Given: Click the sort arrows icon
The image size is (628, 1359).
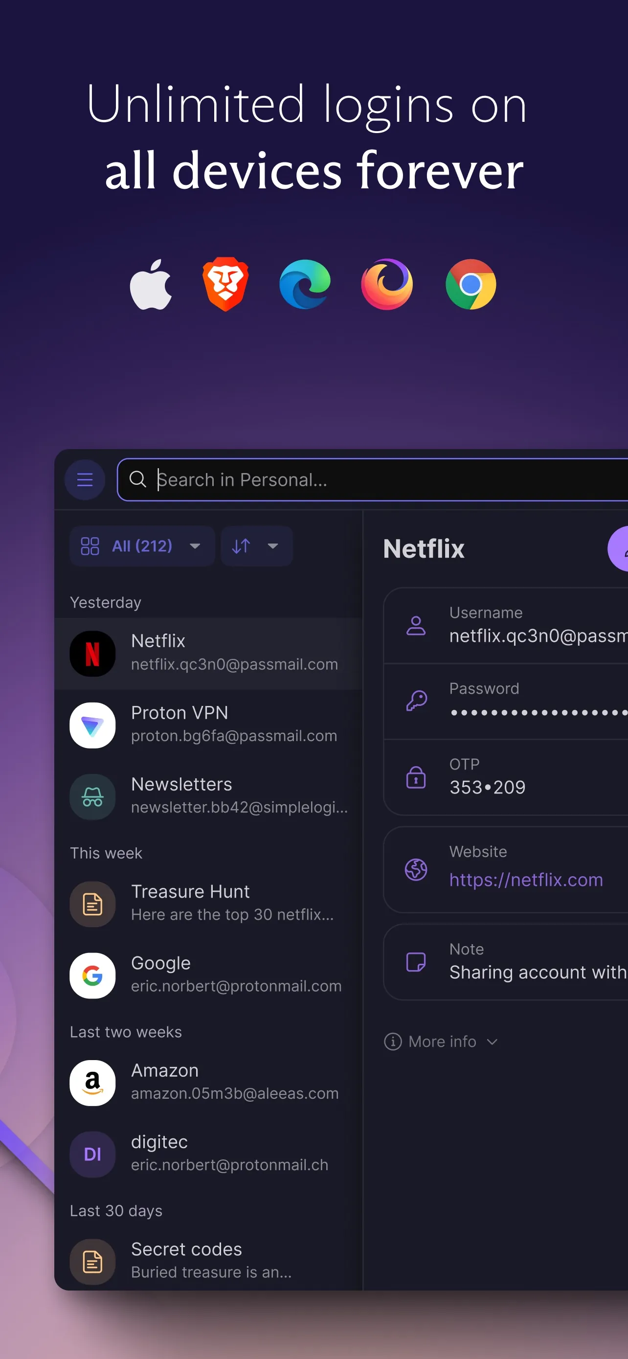Looking at the screenshot, I should pos(241,546).
